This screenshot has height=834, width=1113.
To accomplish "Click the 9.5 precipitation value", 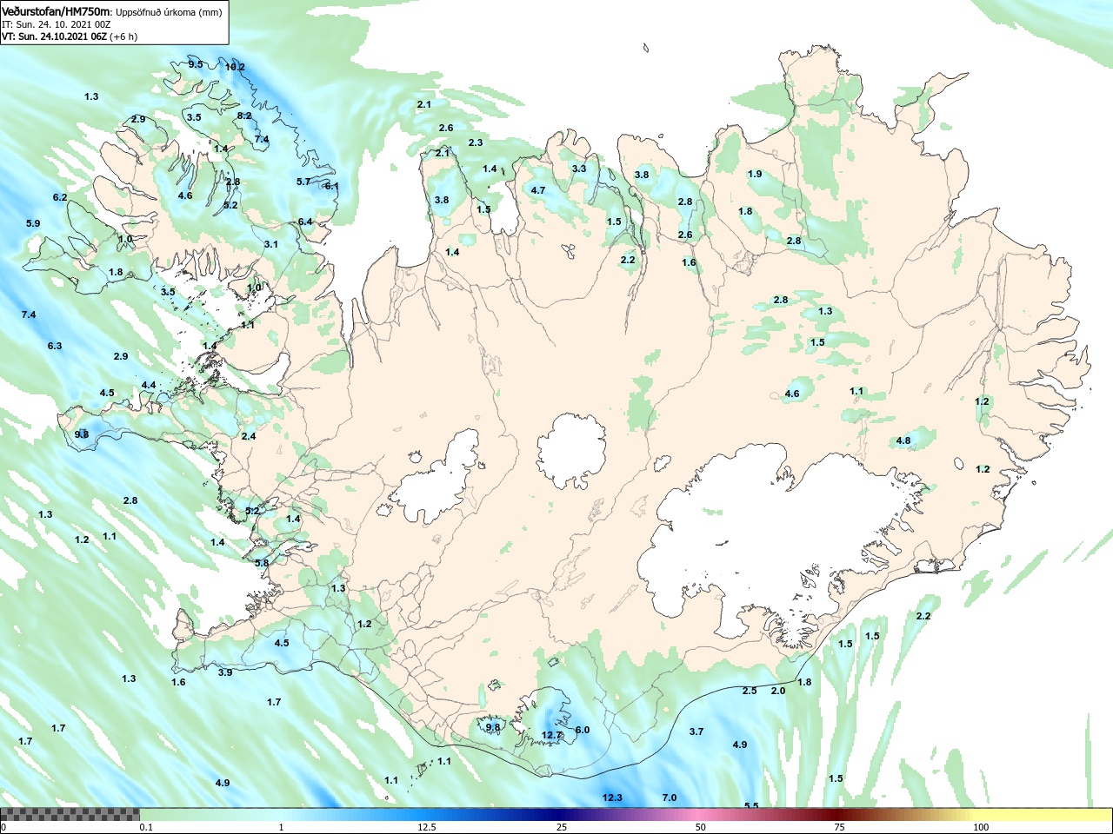I will 196,64.
